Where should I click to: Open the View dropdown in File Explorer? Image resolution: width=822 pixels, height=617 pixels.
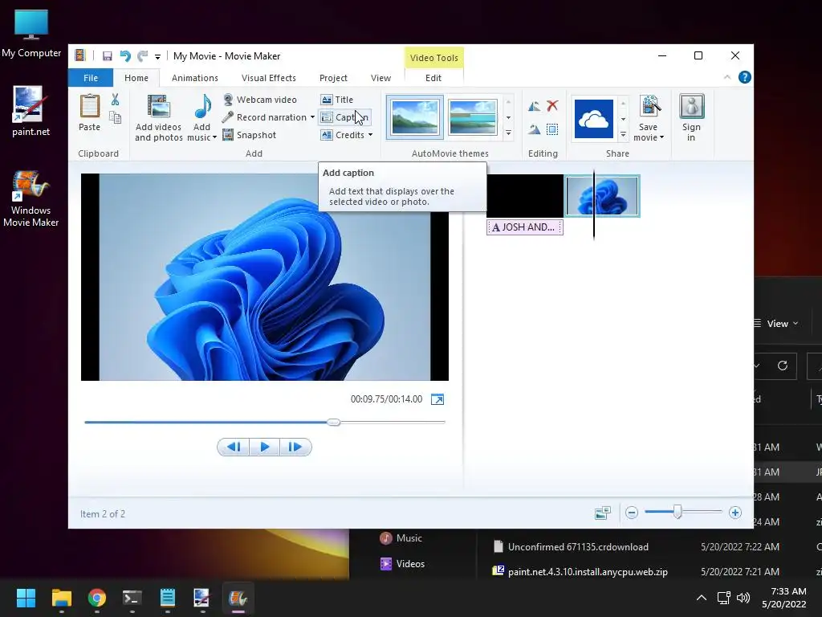pyautogui.click(x=777, y=324)
